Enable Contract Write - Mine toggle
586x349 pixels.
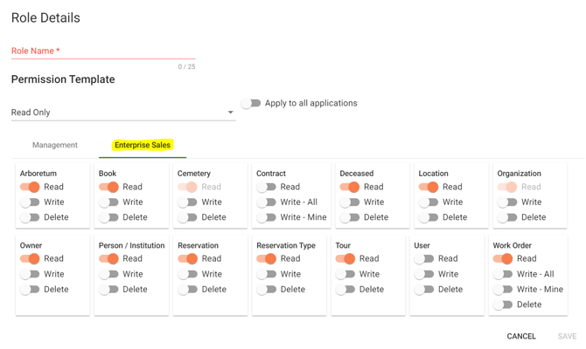pyautogui.click(x=266, y=217)
